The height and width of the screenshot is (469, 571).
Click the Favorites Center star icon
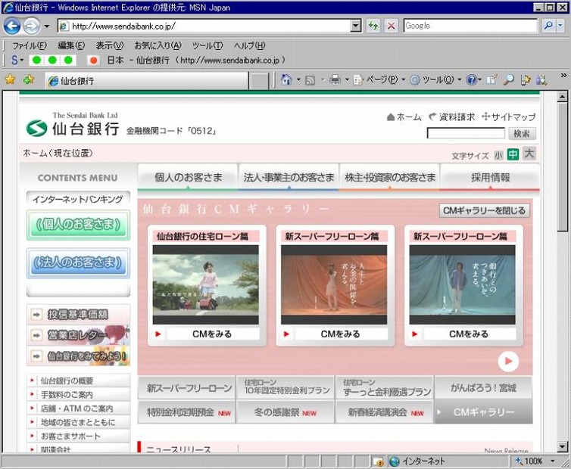pos(10,79)
